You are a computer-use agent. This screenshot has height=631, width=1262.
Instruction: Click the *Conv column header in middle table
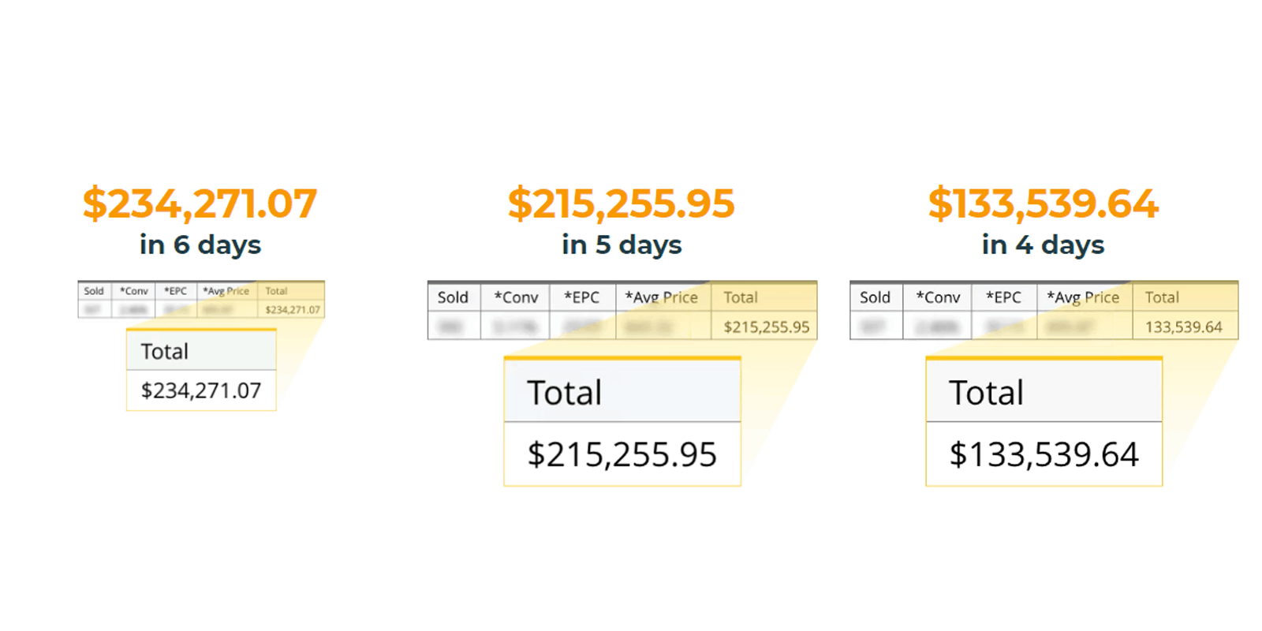(x=516, y=297)
